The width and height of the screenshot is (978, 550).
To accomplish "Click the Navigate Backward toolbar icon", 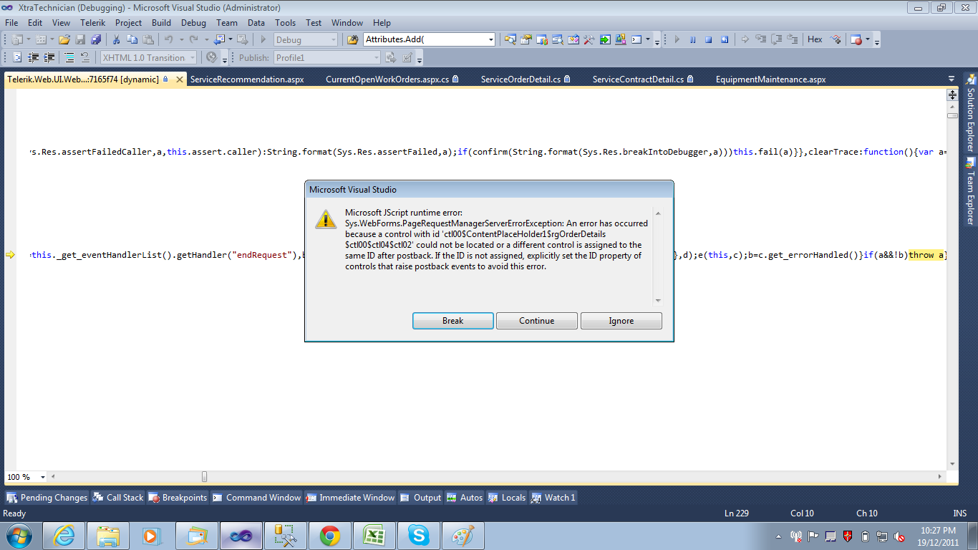I will (x=218, y=40).
